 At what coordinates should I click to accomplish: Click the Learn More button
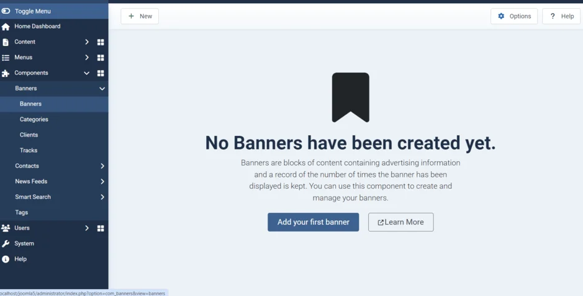click(x=401, y=222)
